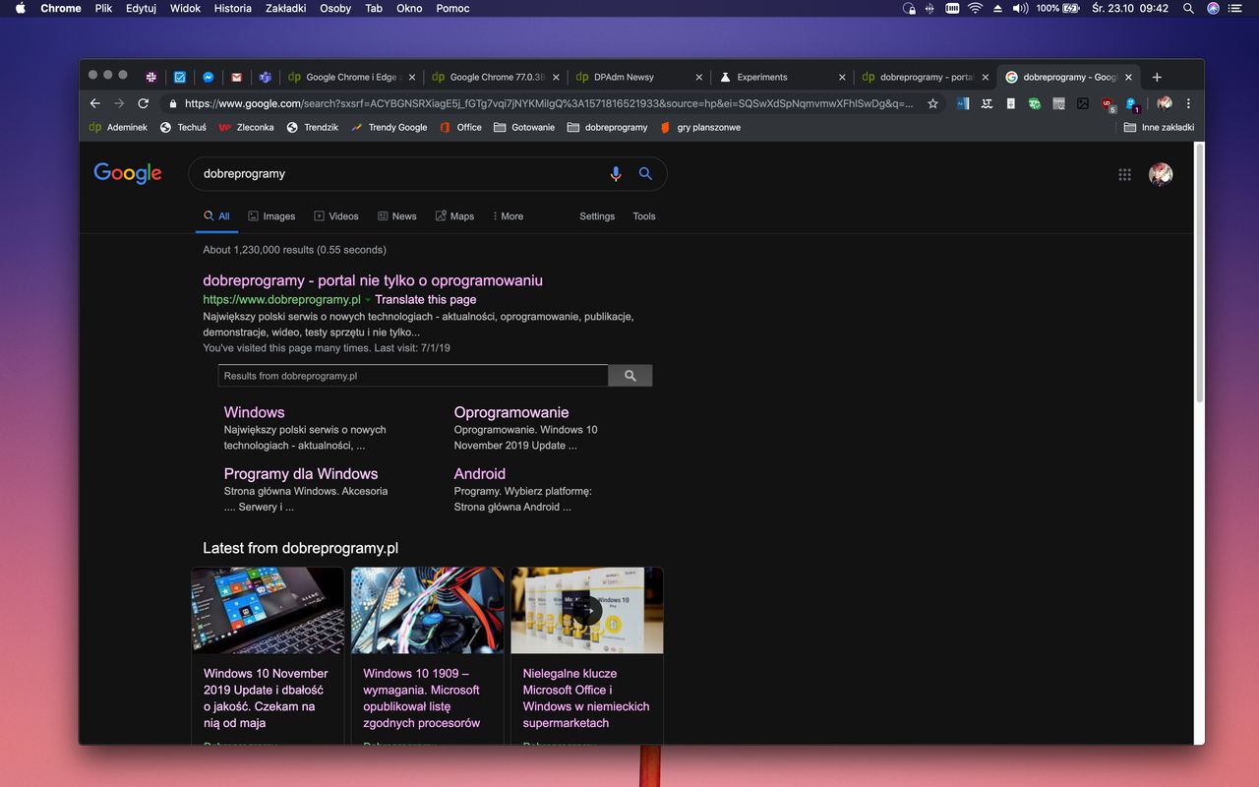
Task: Open the Widok menu in menu bar
Action: coord(185,8)
